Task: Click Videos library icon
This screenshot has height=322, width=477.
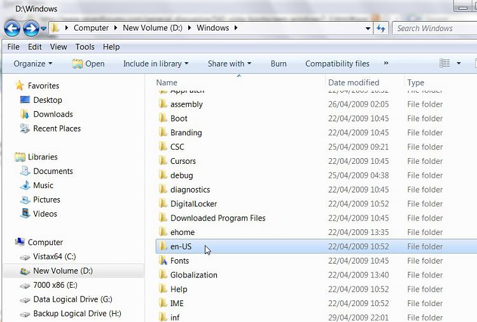Action: (25, 213)
